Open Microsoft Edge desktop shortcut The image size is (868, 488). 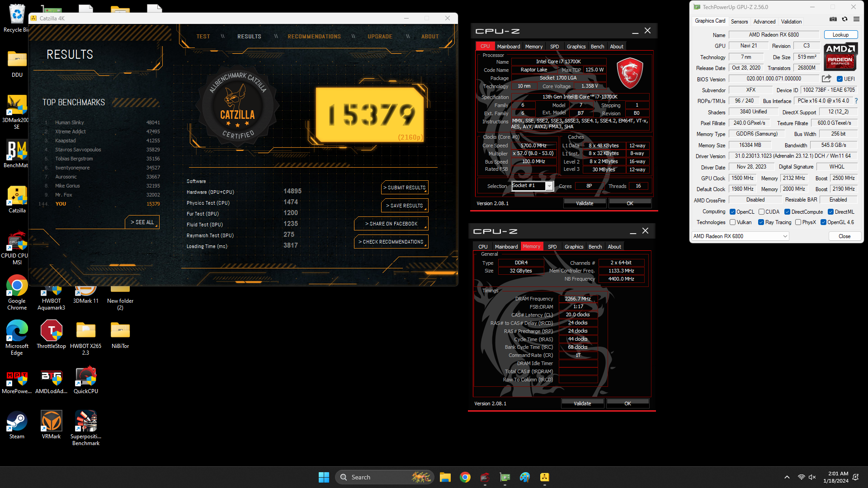[x=17, y=338]
